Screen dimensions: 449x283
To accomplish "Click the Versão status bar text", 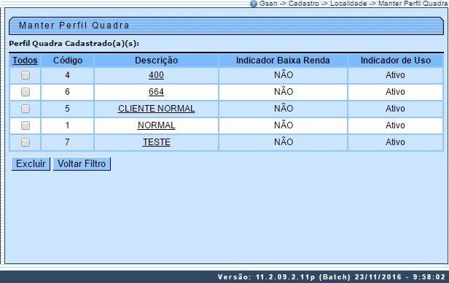I will coord(332,277).
